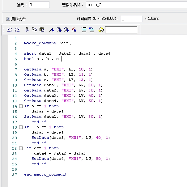This screenshot has width=187, height=187.
Task: Click the 'end macro_command' code line
Action: pyautogui.click(x=45, y=174)
